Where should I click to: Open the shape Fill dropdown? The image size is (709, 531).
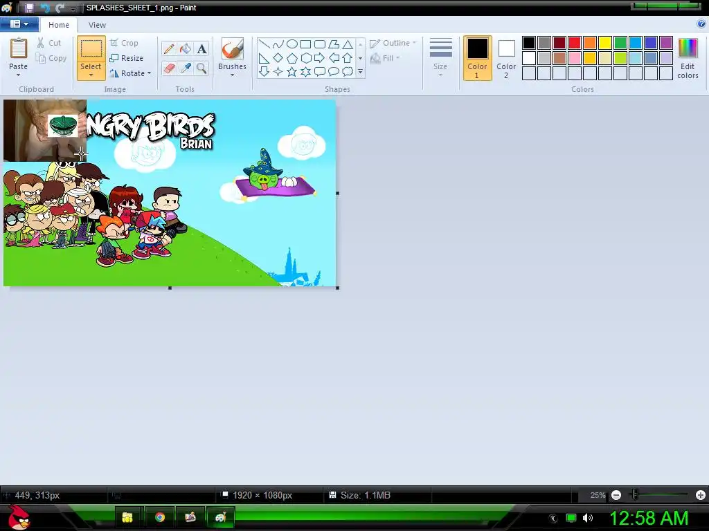(x=385, y=58)
